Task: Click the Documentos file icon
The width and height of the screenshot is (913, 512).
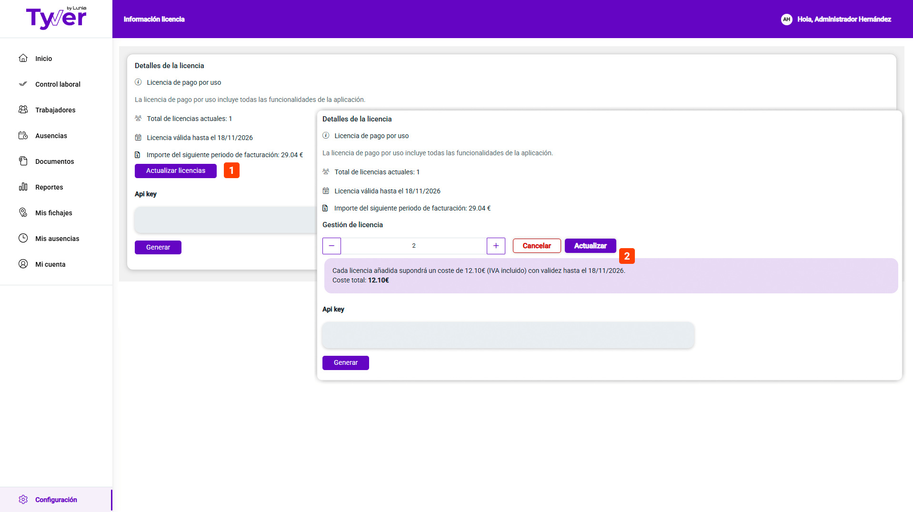Action: tap(23, 161)
